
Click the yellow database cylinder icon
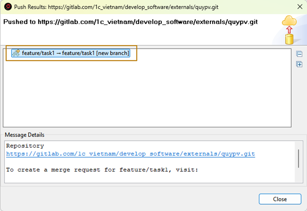(x=290, y=39)
